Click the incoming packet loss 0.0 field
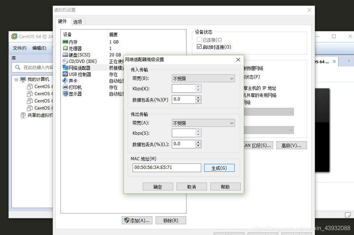Image resolution: width=354 pixels, height=235 pixels. (184, 100)
